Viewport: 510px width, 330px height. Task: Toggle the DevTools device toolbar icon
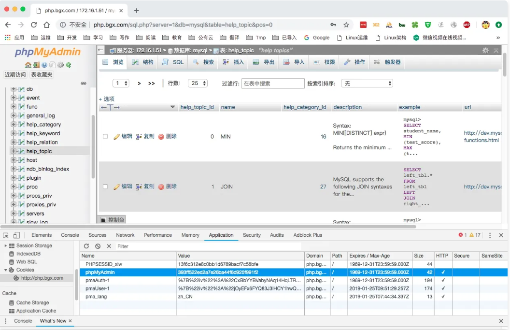[x=16, y=235]
